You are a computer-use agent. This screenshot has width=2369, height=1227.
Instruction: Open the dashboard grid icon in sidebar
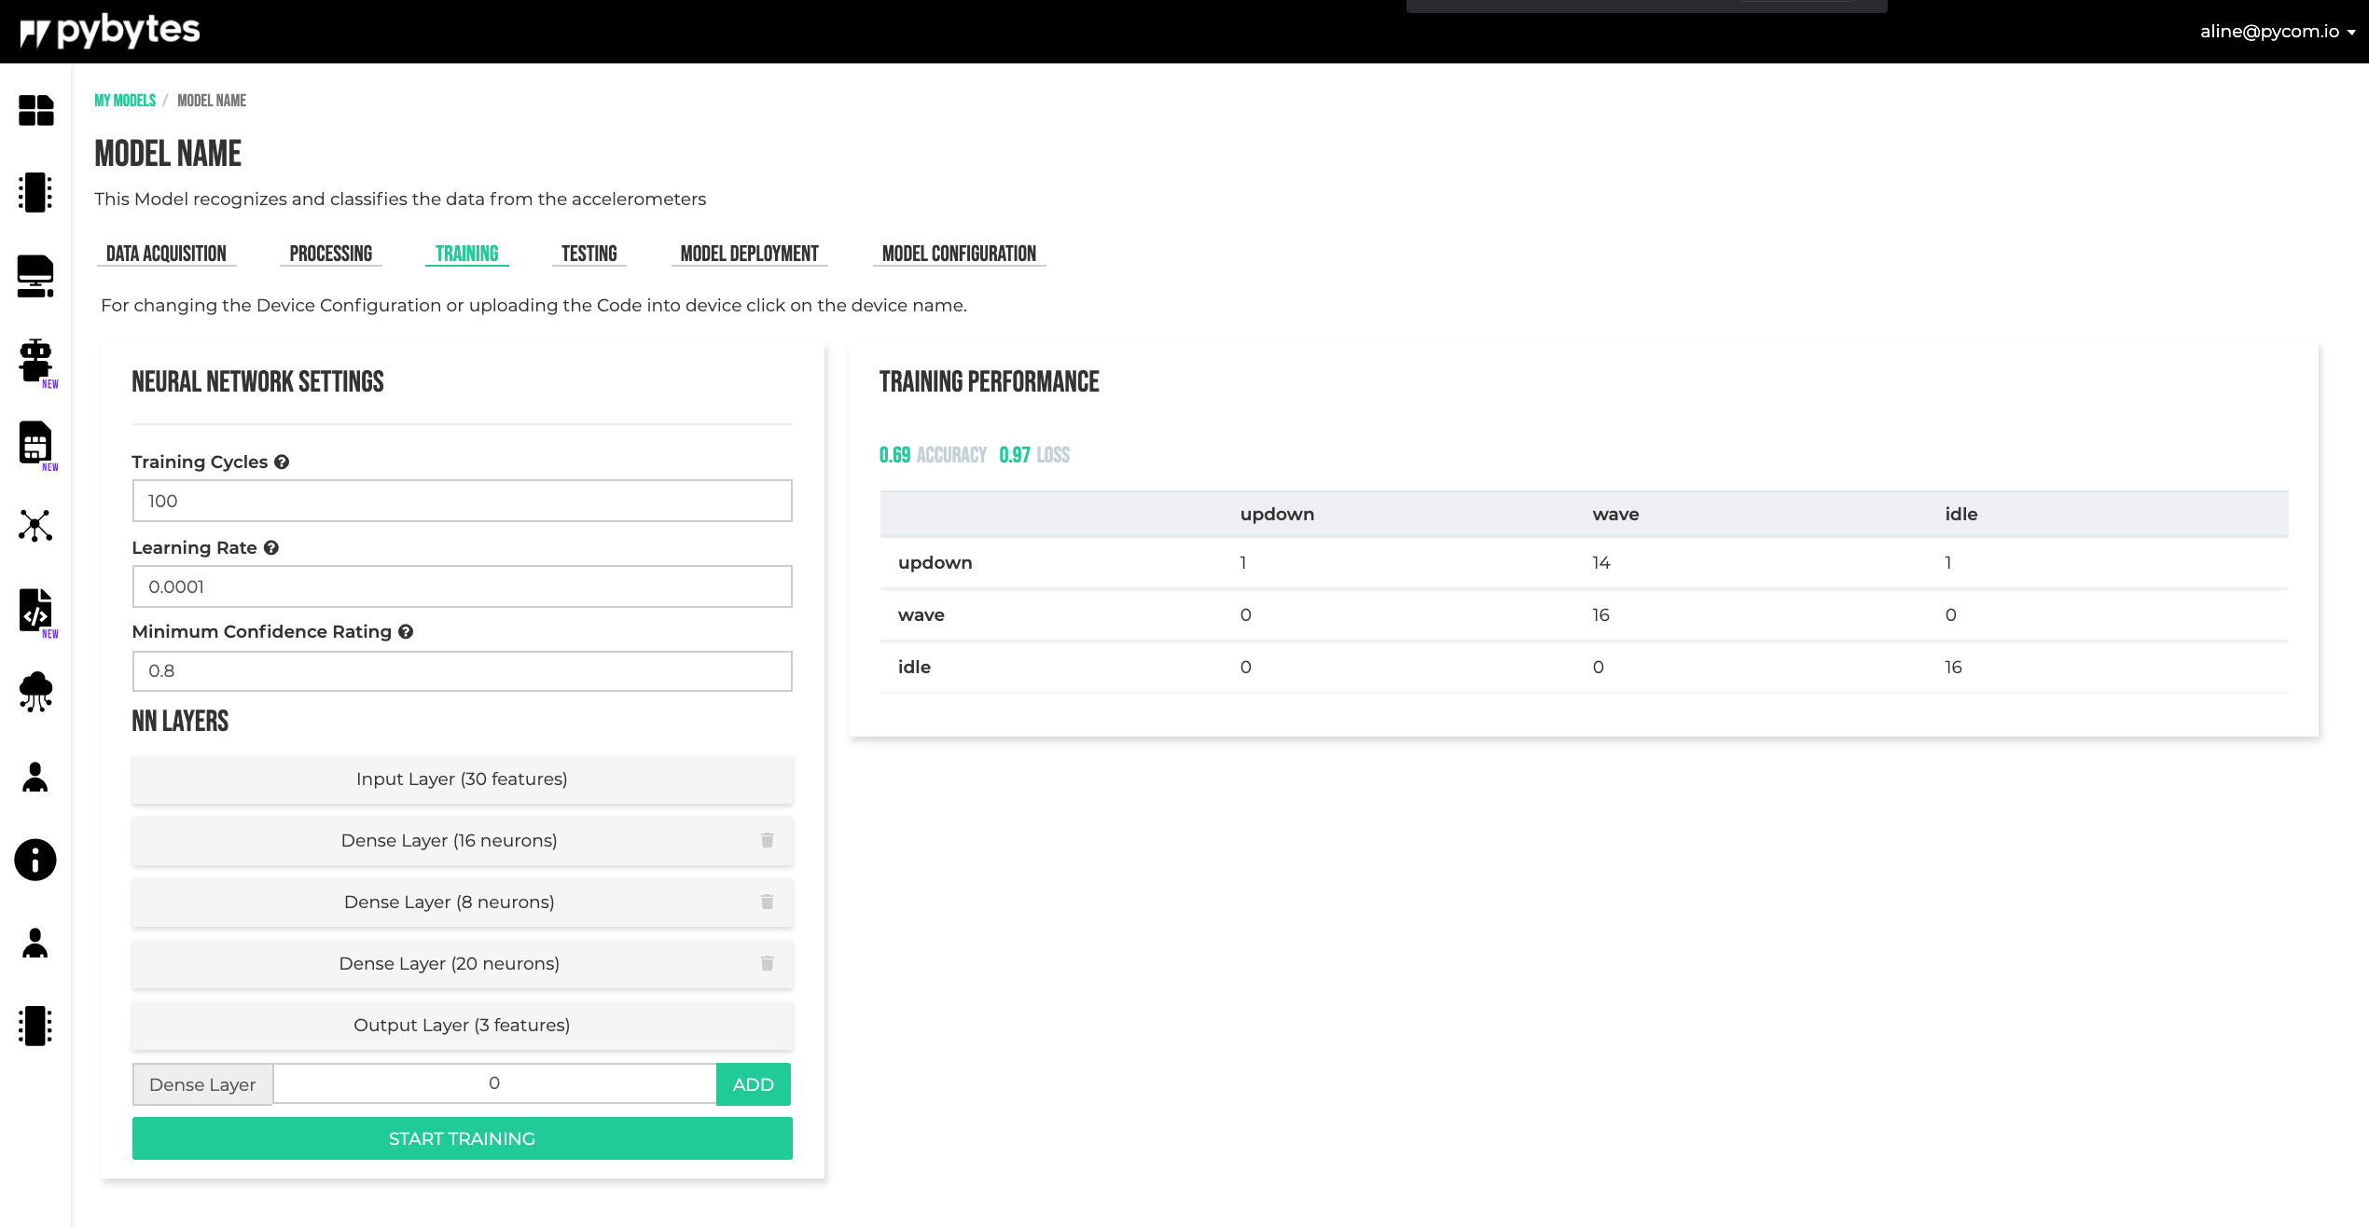pyautogui.click(x=36, y=110)
